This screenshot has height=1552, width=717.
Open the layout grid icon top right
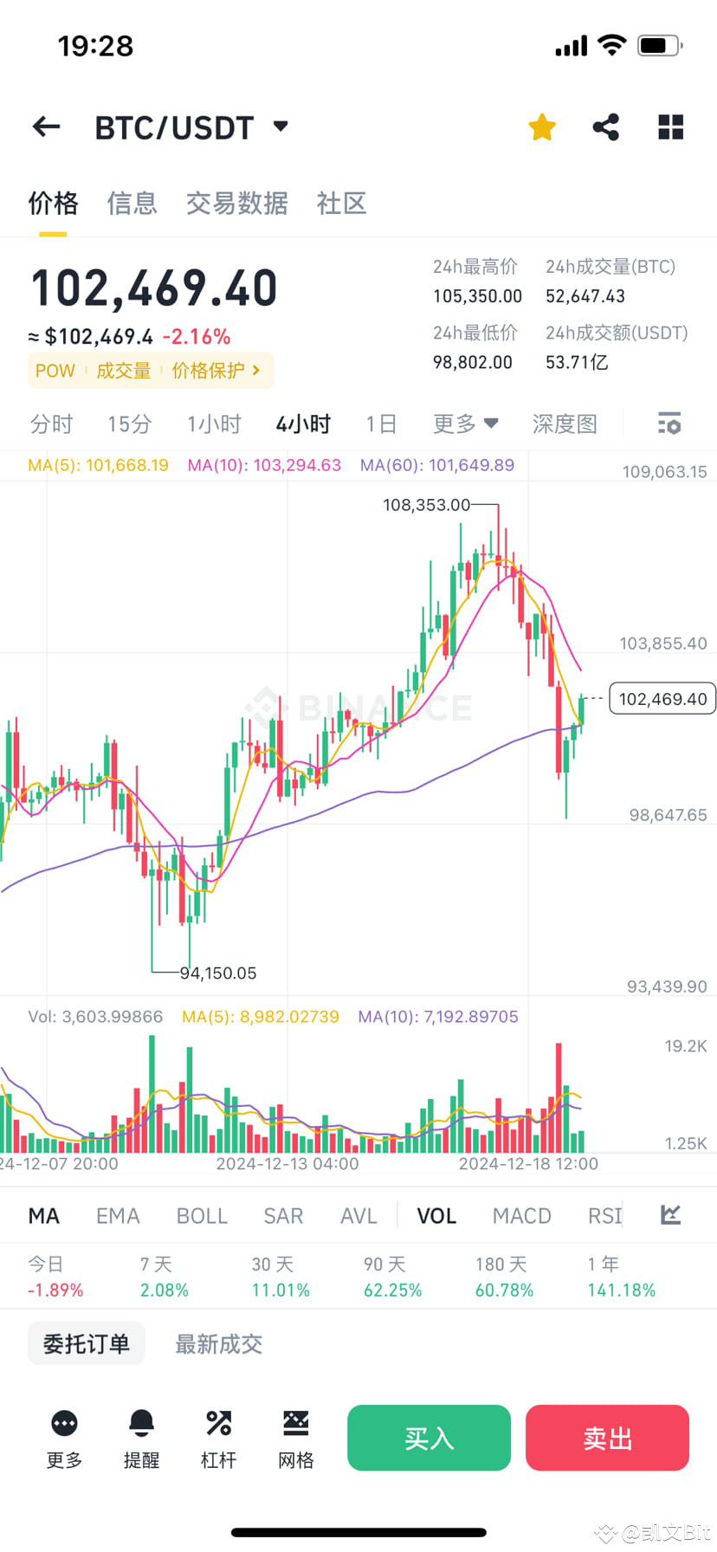669,126
